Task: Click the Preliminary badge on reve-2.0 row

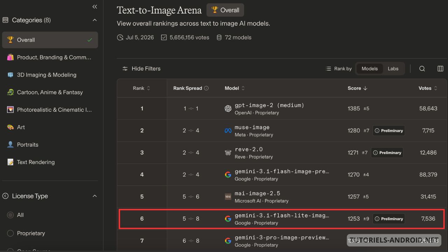Action: pos(387,153)
